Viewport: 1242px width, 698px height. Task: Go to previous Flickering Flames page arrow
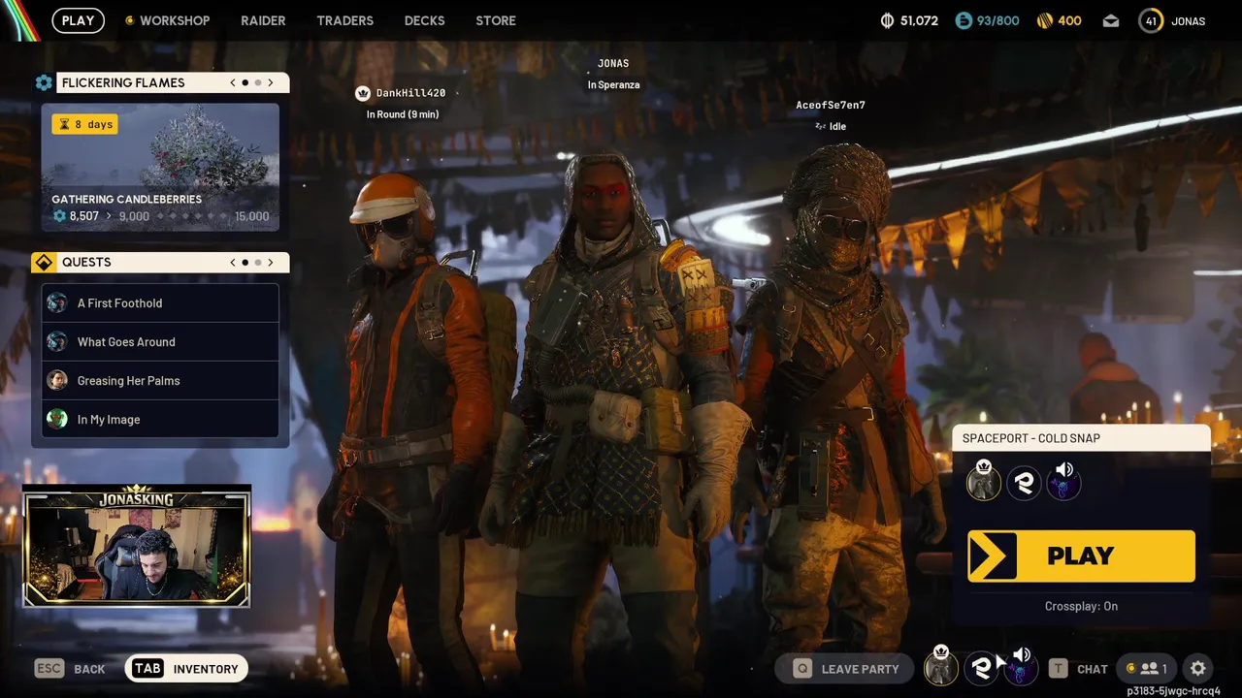pos(233,82)
